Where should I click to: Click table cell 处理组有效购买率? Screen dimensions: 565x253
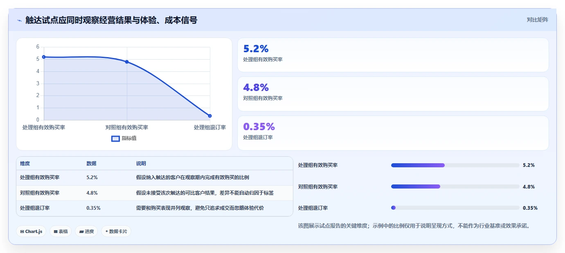coord(40,178)
